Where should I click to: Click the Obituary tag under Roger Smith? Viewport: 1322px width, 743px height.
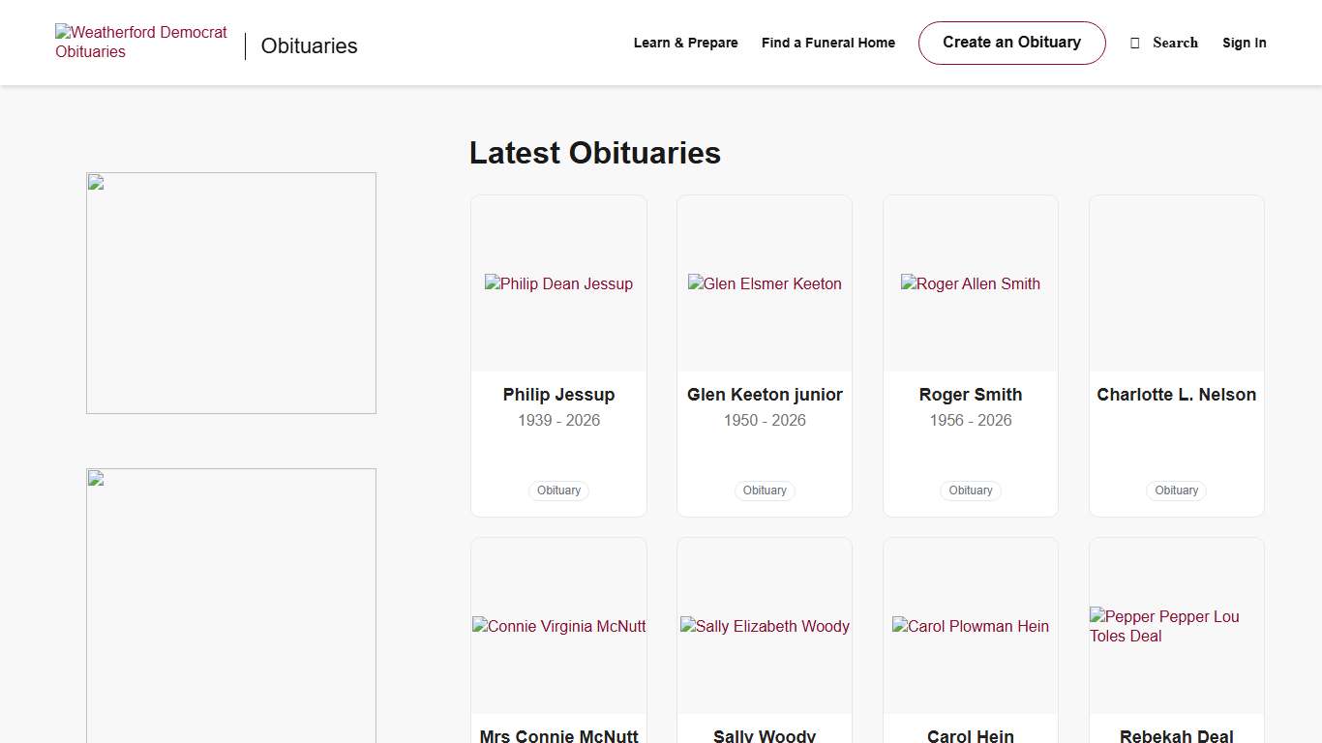970,490
